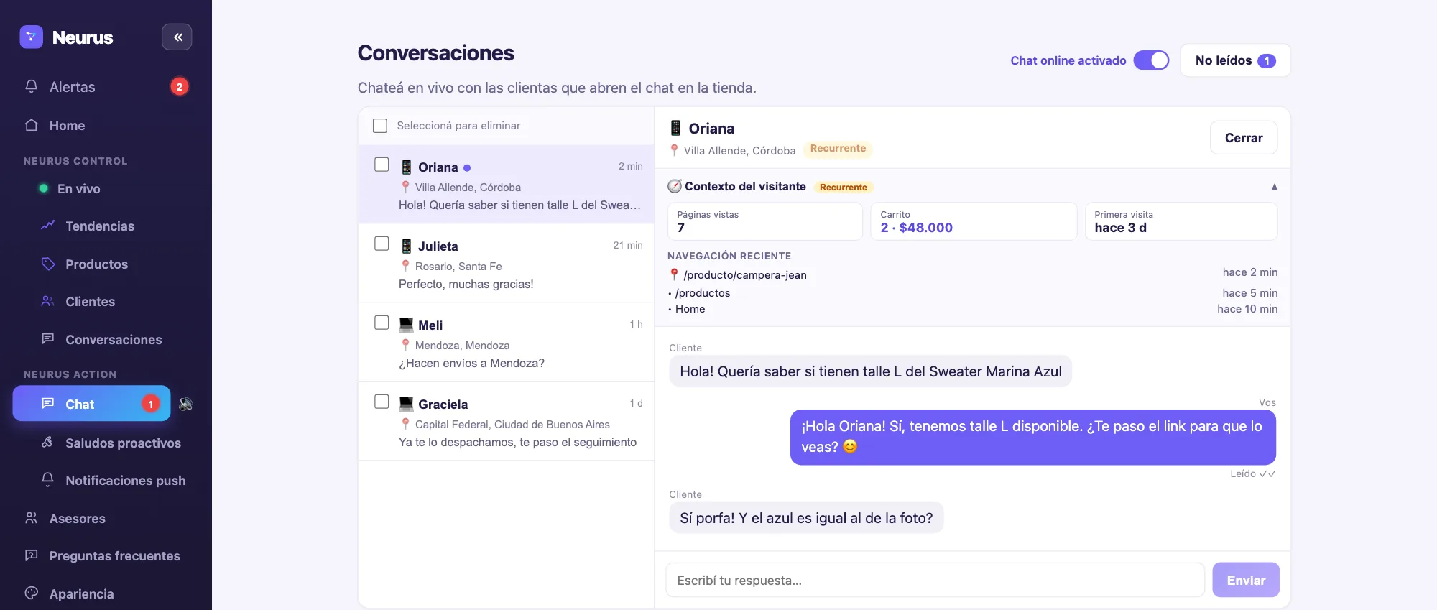
Task: Click the location pin beside /producto/campera-jean
Action: tap(674, 274)
